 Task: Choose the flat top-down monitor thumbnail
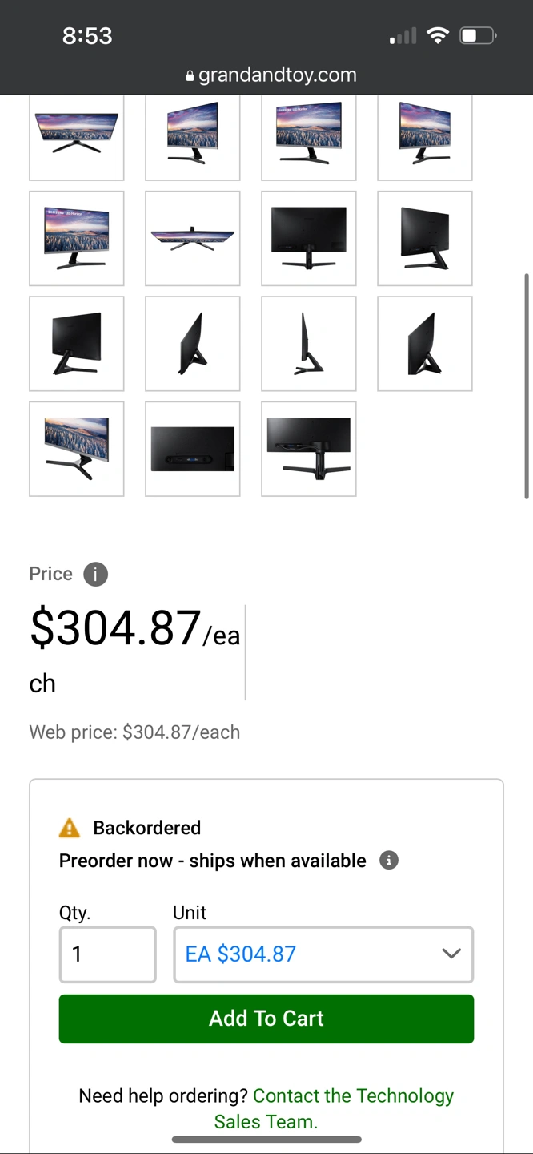(x=193, y=238)
